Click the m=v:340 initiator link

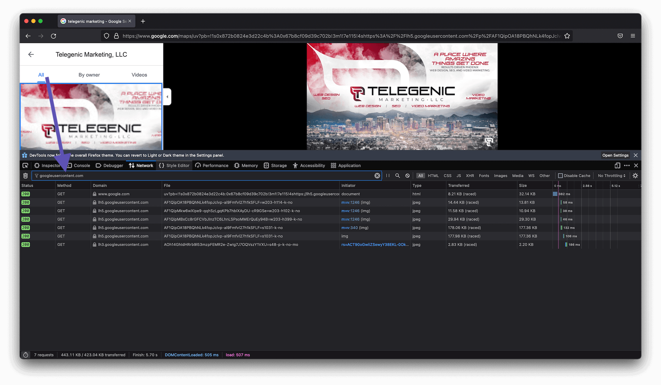point(349,228)
